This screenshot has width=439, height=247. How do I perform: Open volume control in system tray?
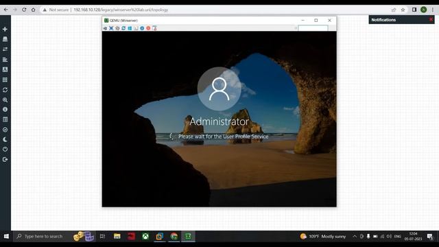pos(389,236)
